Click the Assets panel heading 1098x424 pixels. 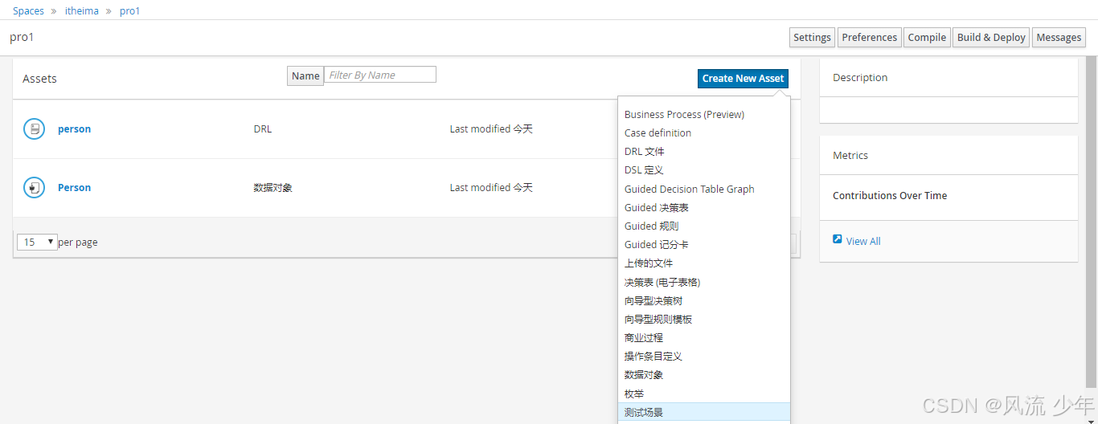point(39,79)
